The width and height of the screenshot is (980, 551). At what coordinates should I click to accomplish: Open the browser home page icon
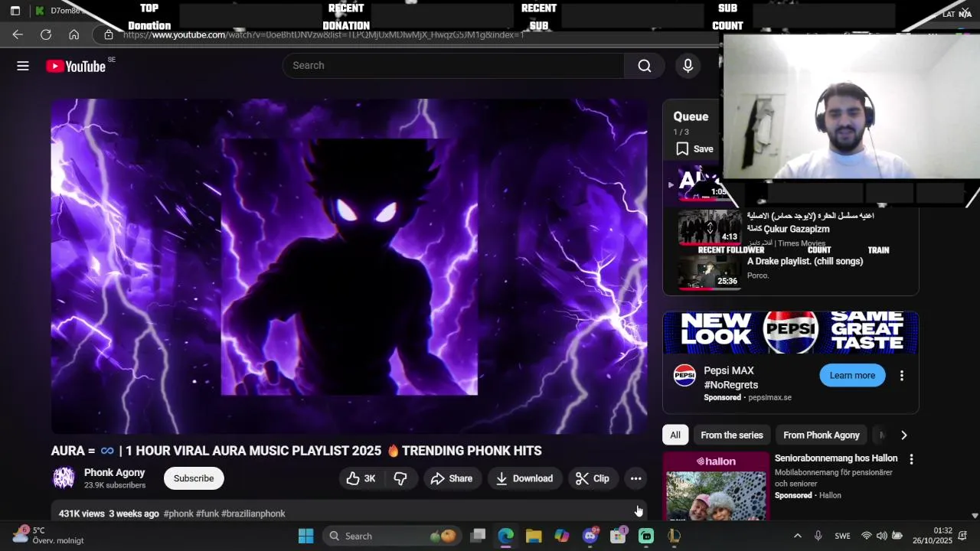point(73,34)
